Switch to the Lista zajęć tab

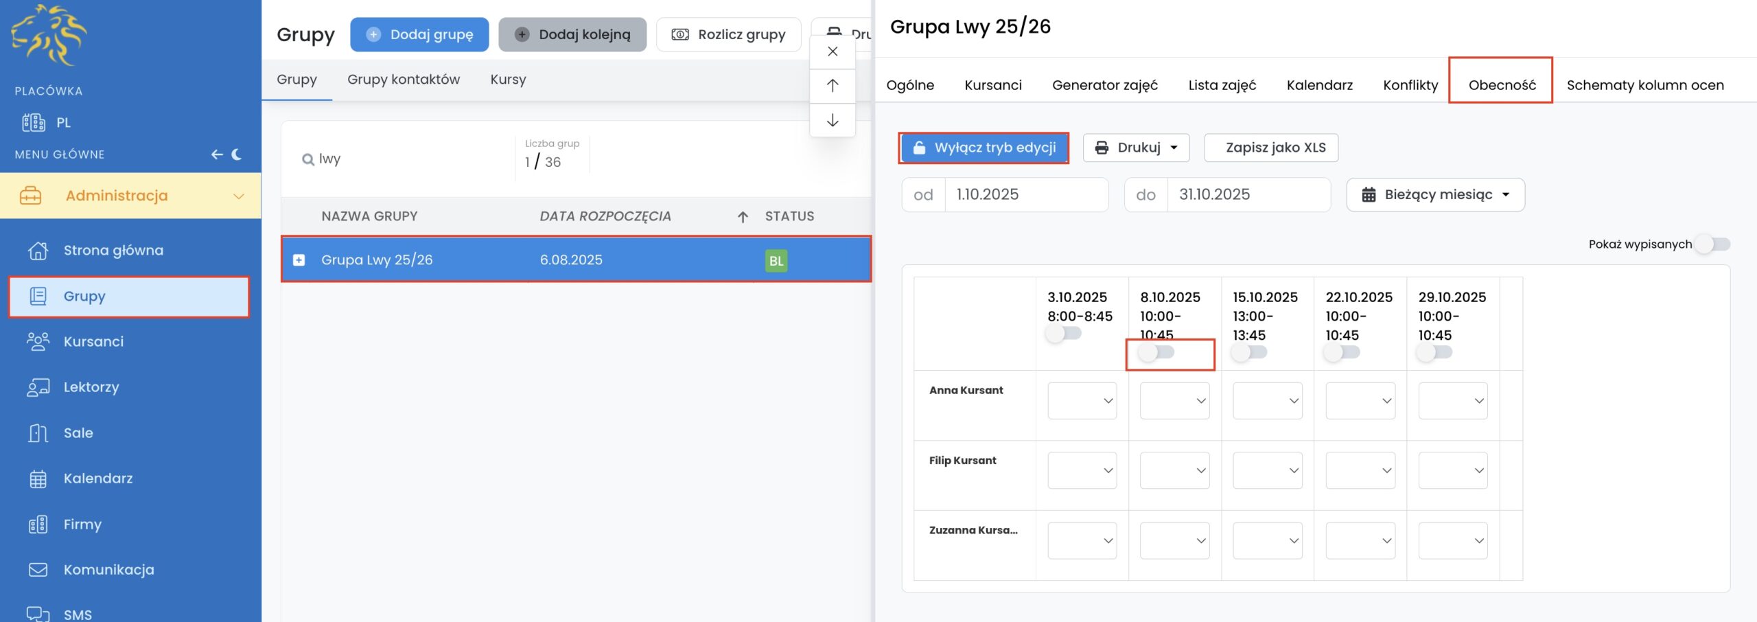[1222, 85]
